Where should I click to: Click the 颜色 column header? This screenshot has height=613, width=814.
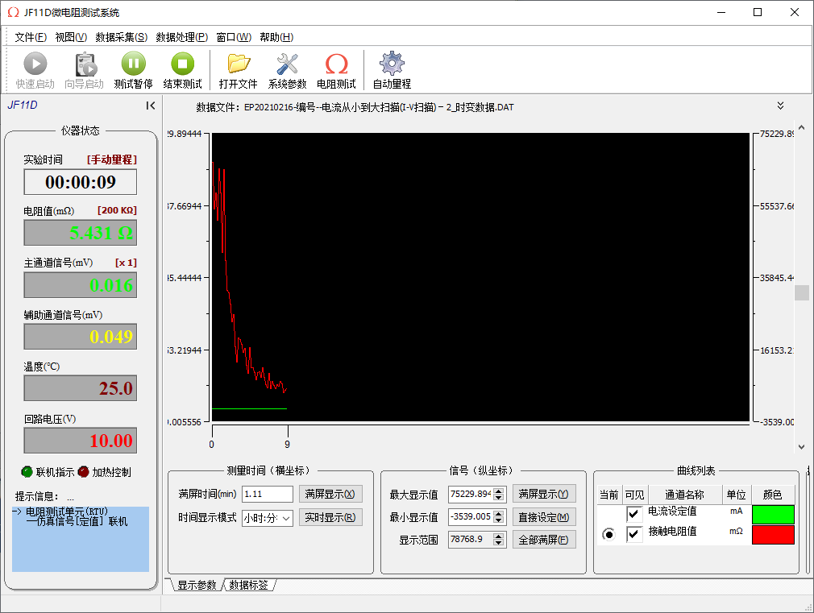tap(772, 495)
